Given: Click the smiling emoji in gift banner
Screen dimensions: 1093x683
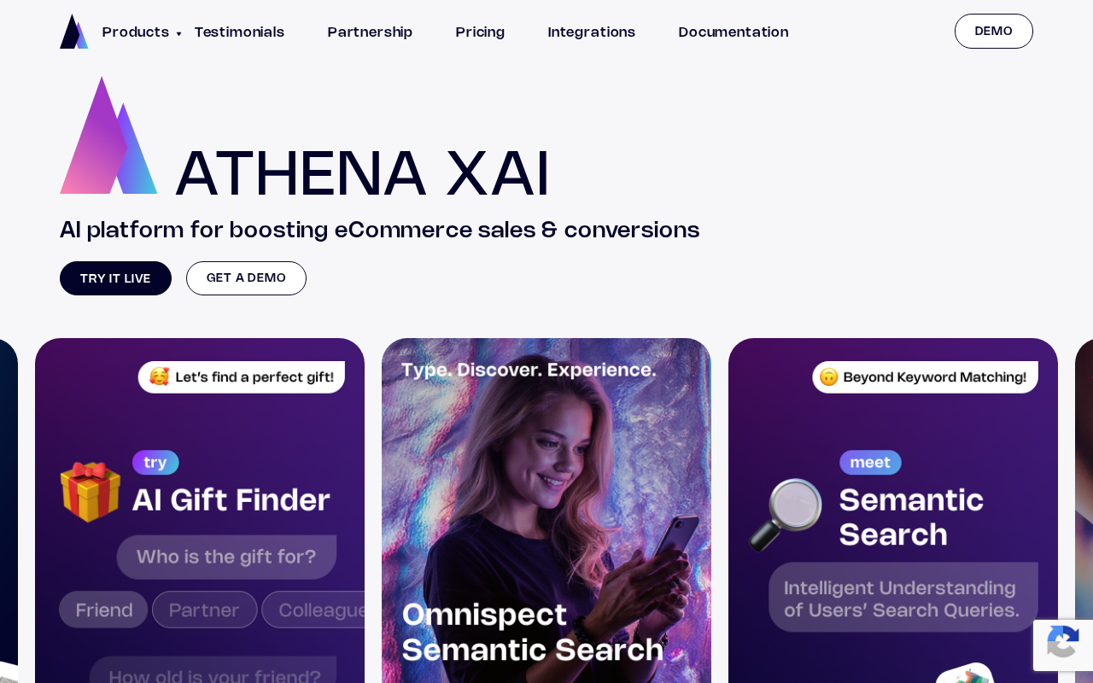Looking at the screenshot, I should (x=159, y=377).
